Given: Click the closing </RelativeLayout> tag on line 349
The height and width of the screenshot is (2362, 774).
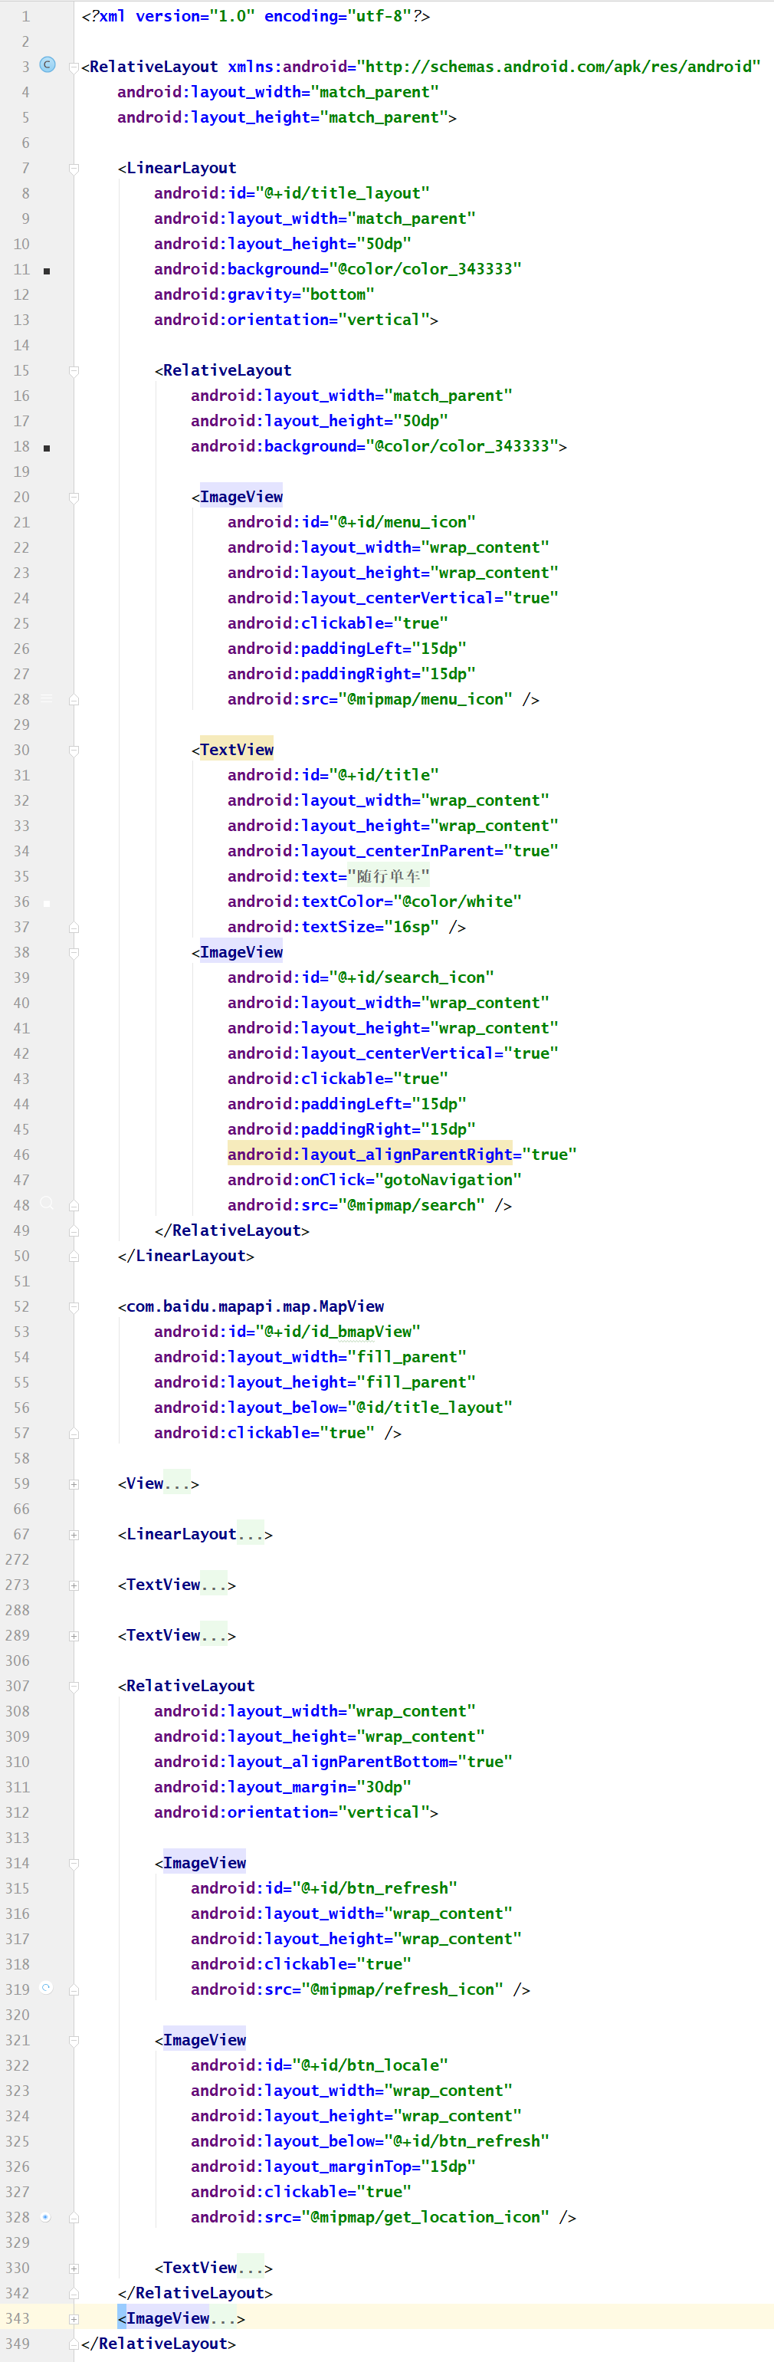Looking at the screenshot, I should point(159,2343).
